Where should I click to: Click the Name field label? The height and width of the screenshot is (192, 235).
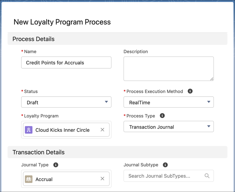pos(30,51)
